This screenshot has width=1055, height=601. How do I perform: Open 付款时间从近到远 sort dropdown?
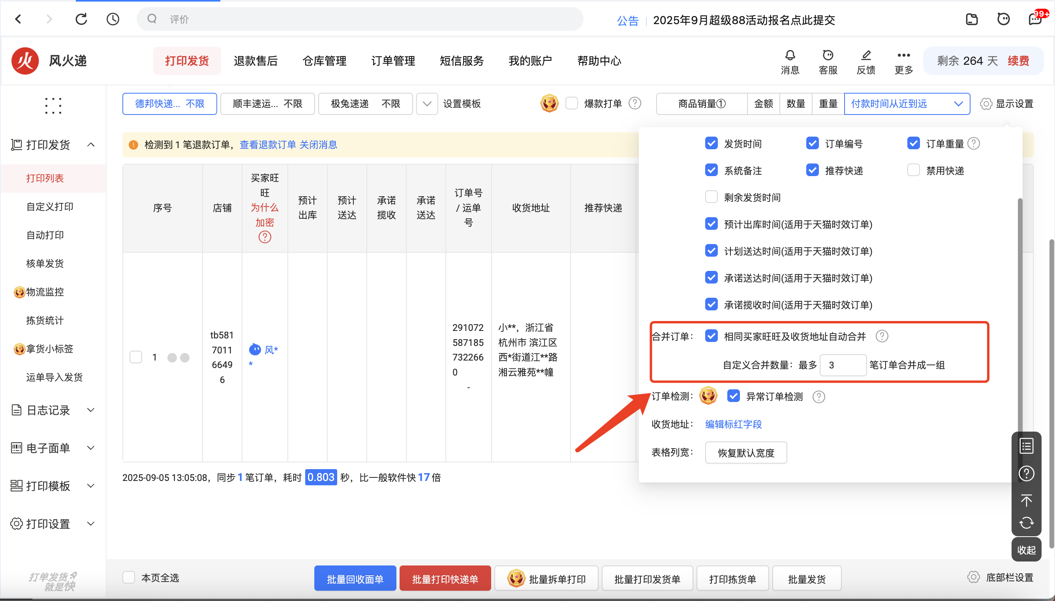[x=907, y=103]
